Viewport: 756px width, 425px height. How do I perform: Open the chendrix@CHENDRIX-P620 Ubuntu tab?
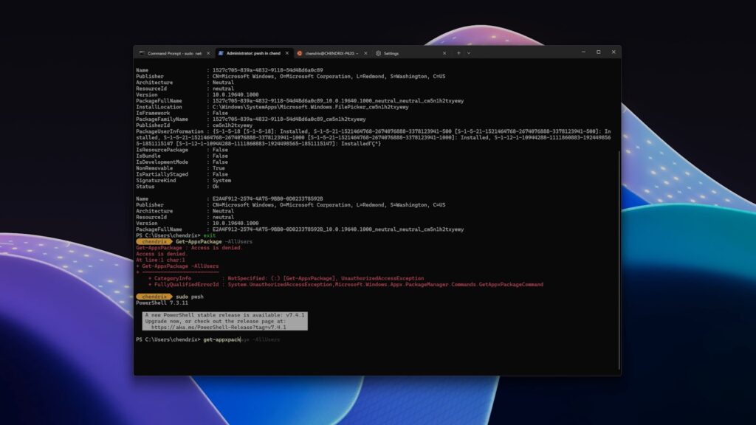tap(331, 53)
